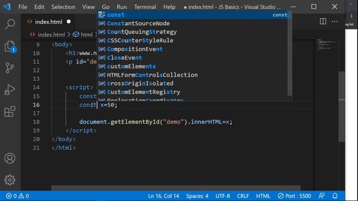Change language mode HTML in status bar

[263, 196]
